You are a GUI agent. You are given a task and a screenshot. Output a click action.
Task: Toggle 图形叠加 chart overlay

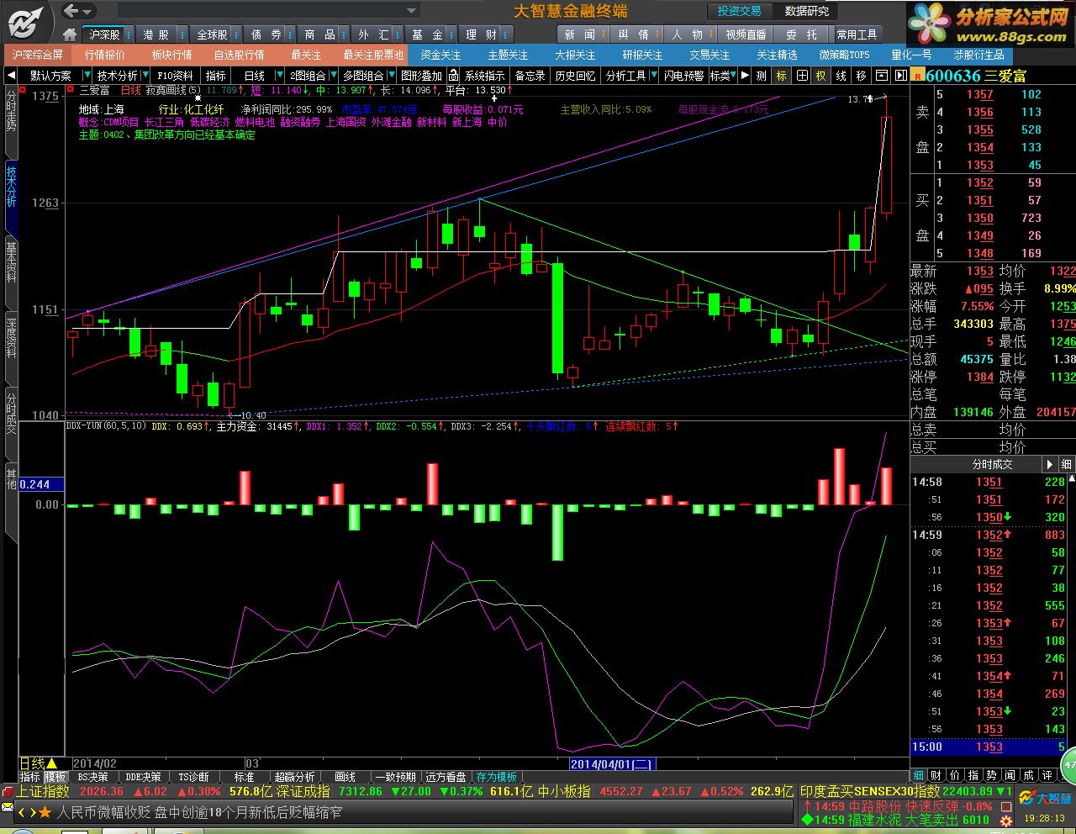pos(421,76)
